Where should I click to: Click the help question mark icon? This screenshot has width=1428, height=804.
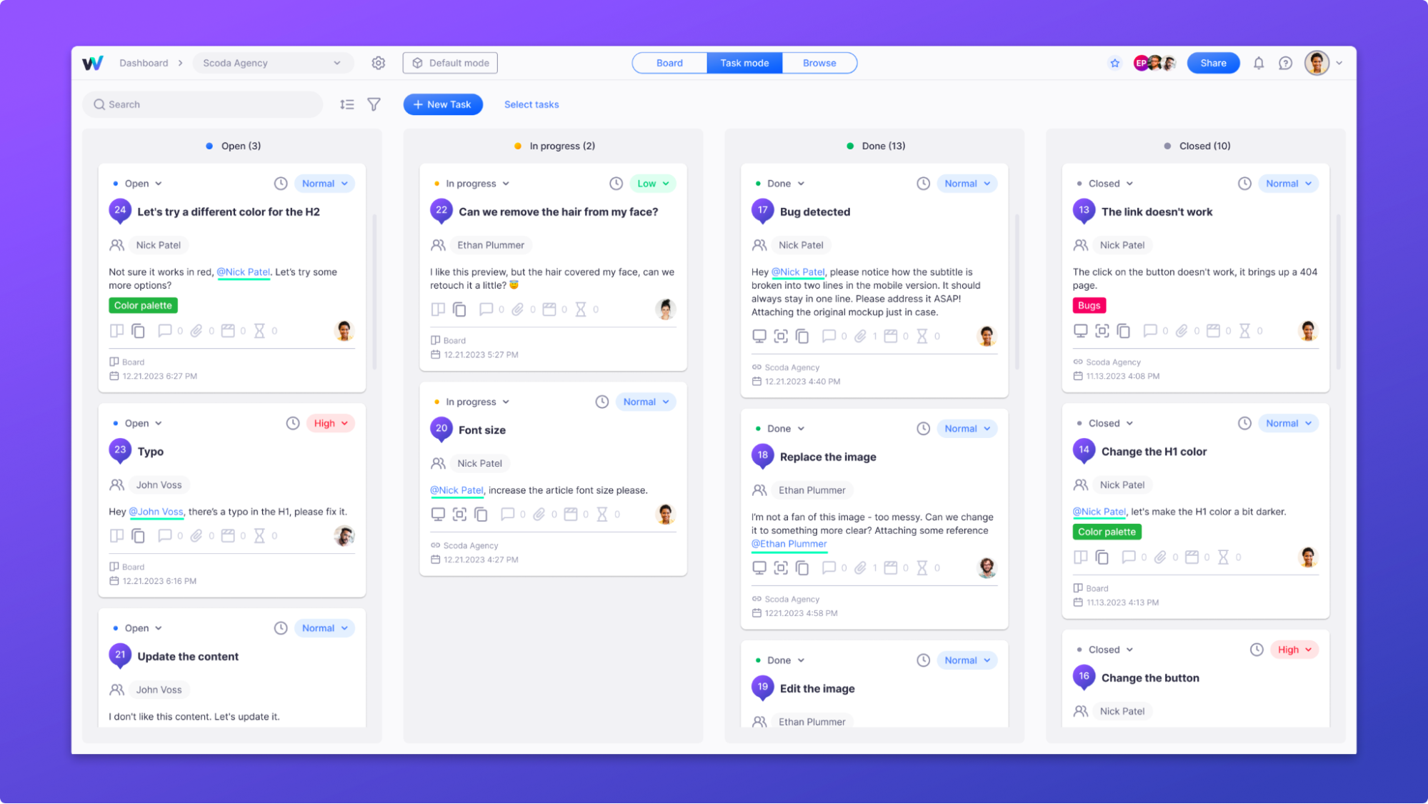pyautogui.click(x=1286, y=63)
